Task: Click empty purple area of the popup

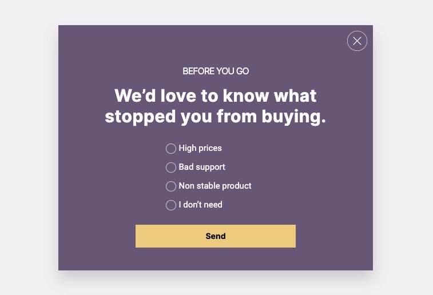Action: point(97,193)
